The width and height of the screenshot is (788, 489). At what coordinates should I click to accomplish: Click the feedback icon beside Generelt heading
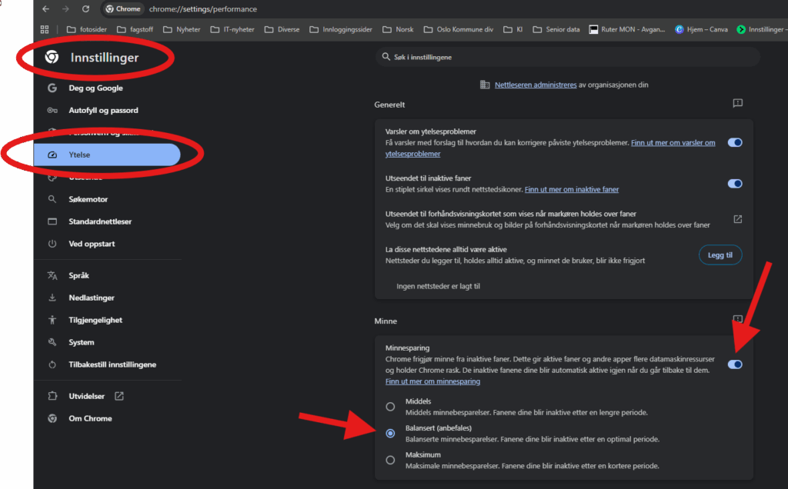(737, 104)
